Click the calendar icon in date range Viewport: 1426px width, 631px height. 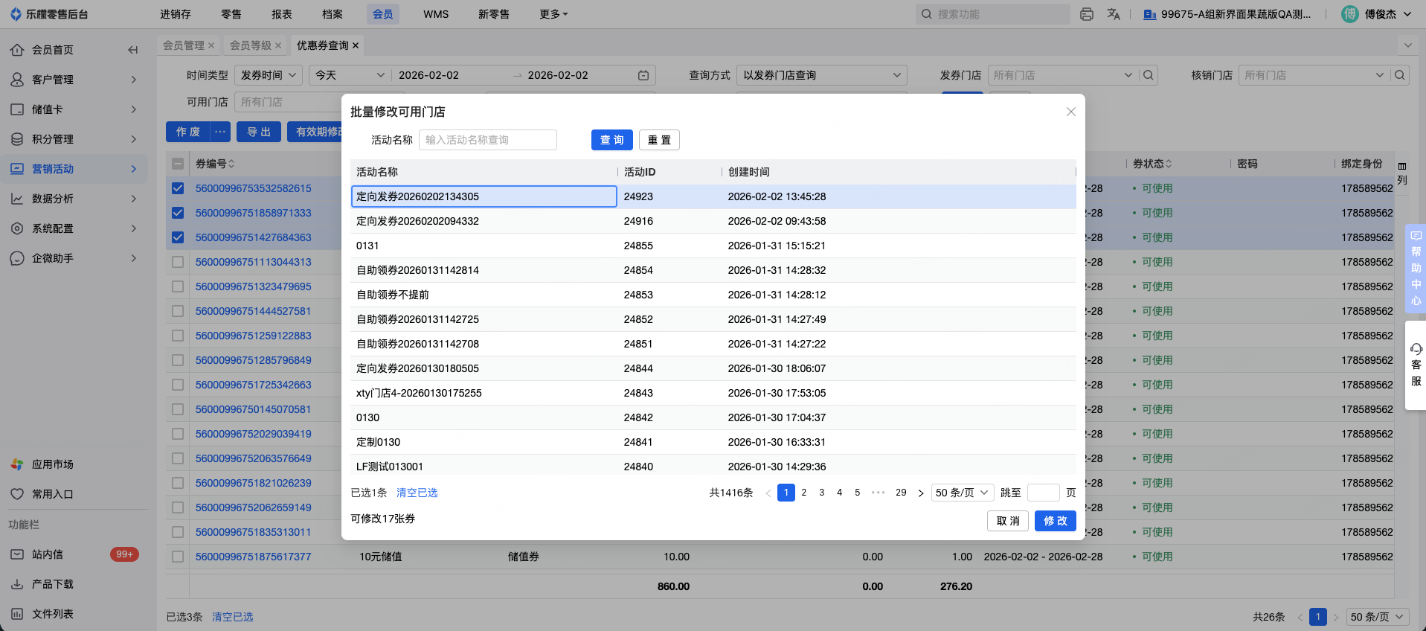click(x=643, y=75)
